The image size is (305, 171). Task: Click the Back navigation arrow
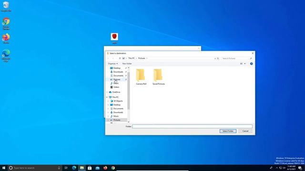pos(108,58)
